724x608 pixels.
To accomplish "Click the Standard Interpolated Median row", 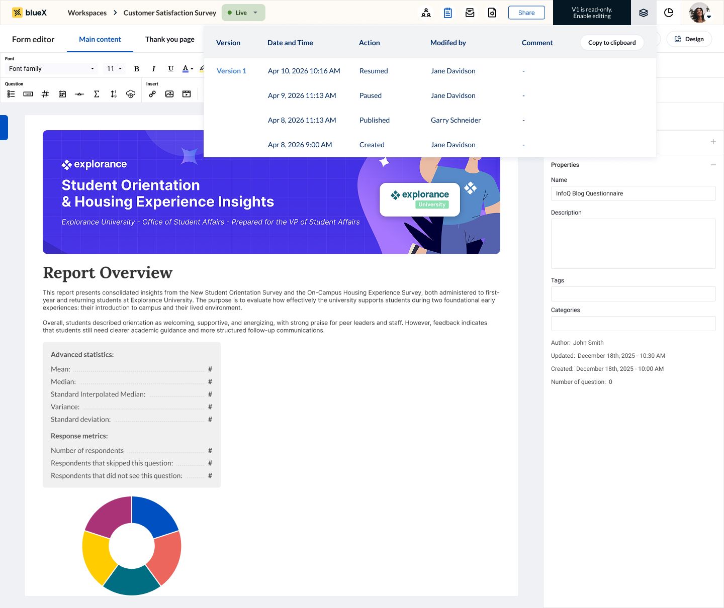I will (x=131, y=394).
